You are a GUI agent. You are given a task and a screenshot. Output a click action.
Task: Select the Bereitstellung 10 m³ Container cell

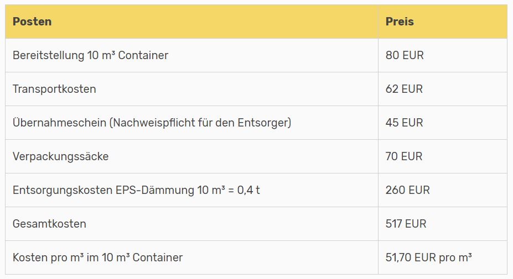[x=191, y=55]
